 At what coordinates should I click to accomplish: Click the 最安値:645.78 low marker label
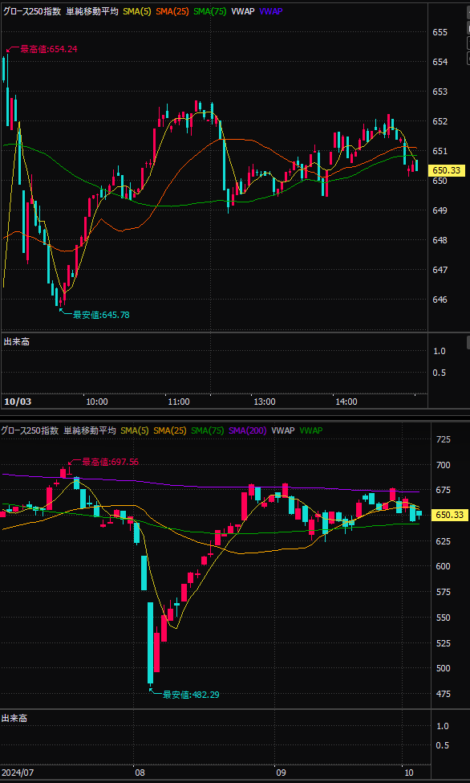click(x=102, y=315)
